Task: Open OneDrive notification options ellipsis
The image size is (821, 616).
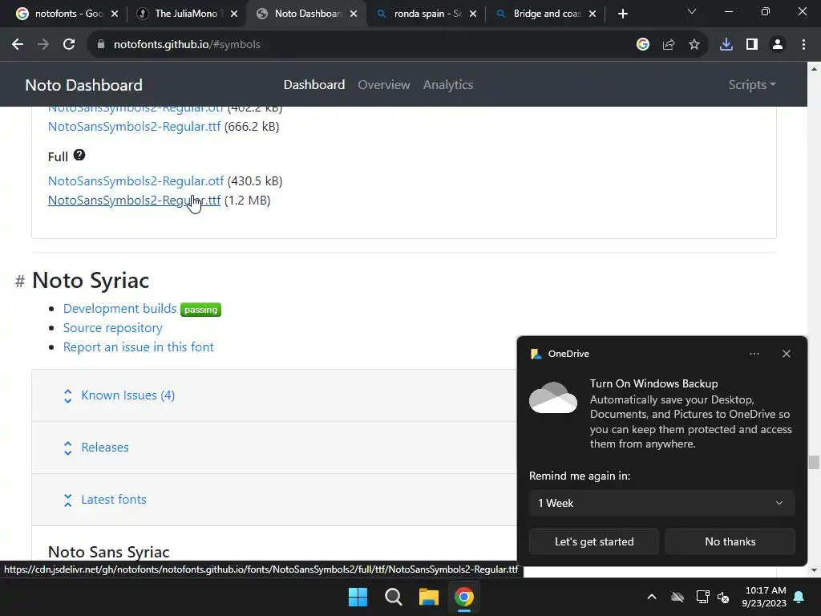Action: click(x=754, y=354)
